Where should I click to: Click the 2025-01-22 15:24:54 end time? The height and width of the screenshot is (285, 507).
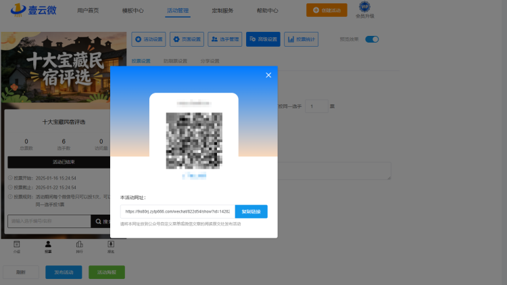56,188
